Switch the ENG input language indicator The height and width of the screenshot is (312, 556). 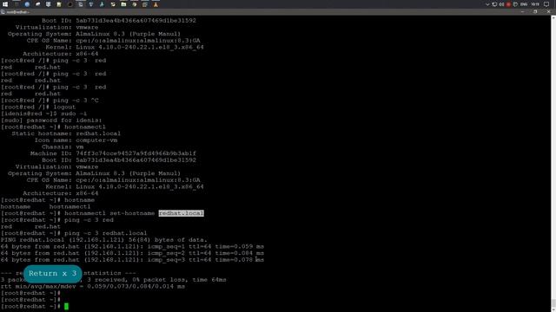(x=524, y=4)
